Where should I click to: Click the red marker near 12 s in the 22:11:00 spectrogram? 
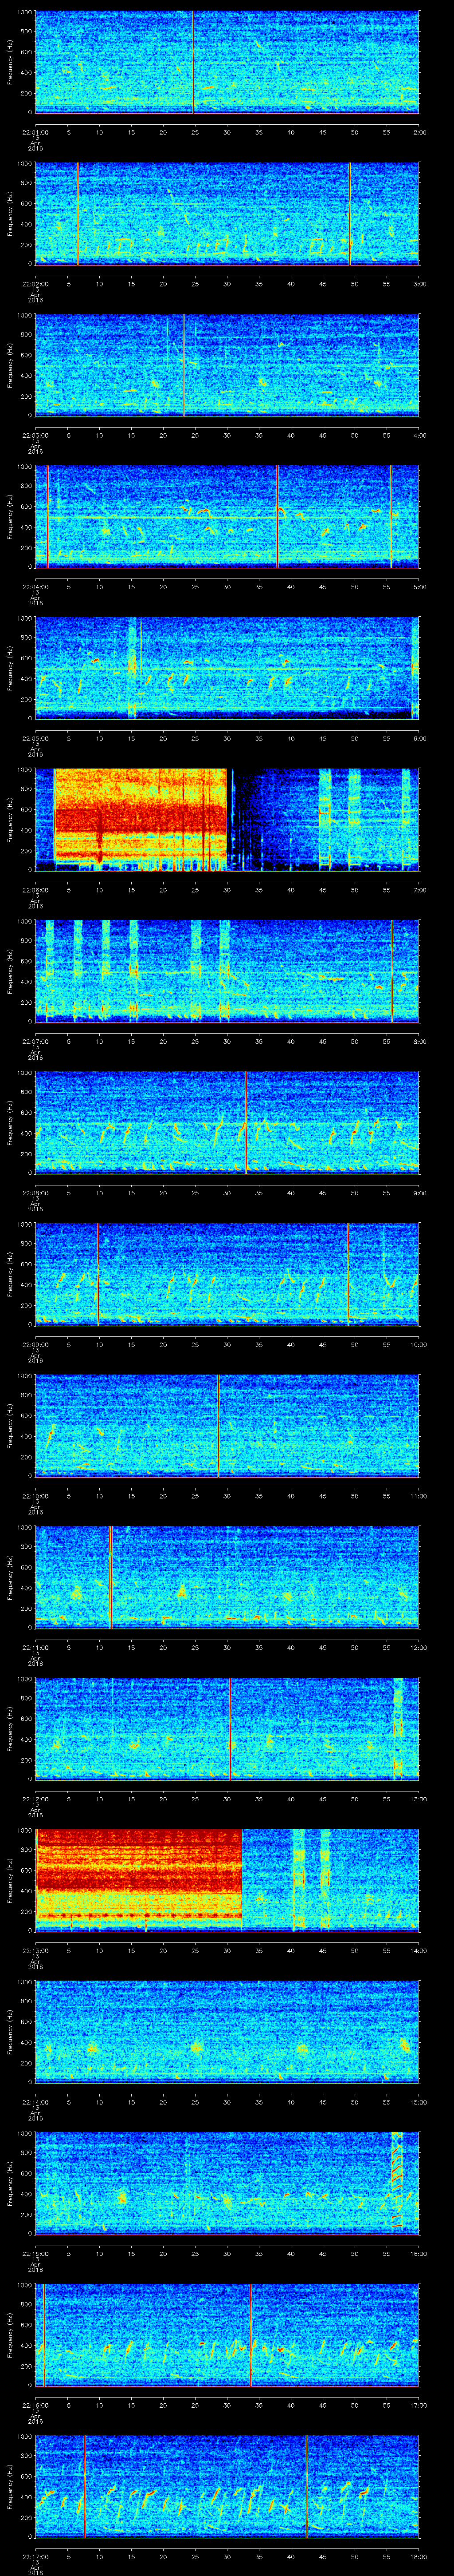click(111, 1577)
